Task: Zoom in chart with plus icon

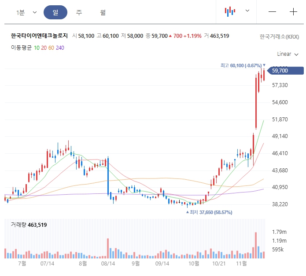Action: click(293, 12)
